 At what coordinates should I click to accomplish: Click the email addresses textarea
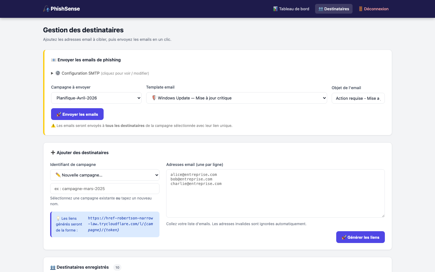point(275,193)
